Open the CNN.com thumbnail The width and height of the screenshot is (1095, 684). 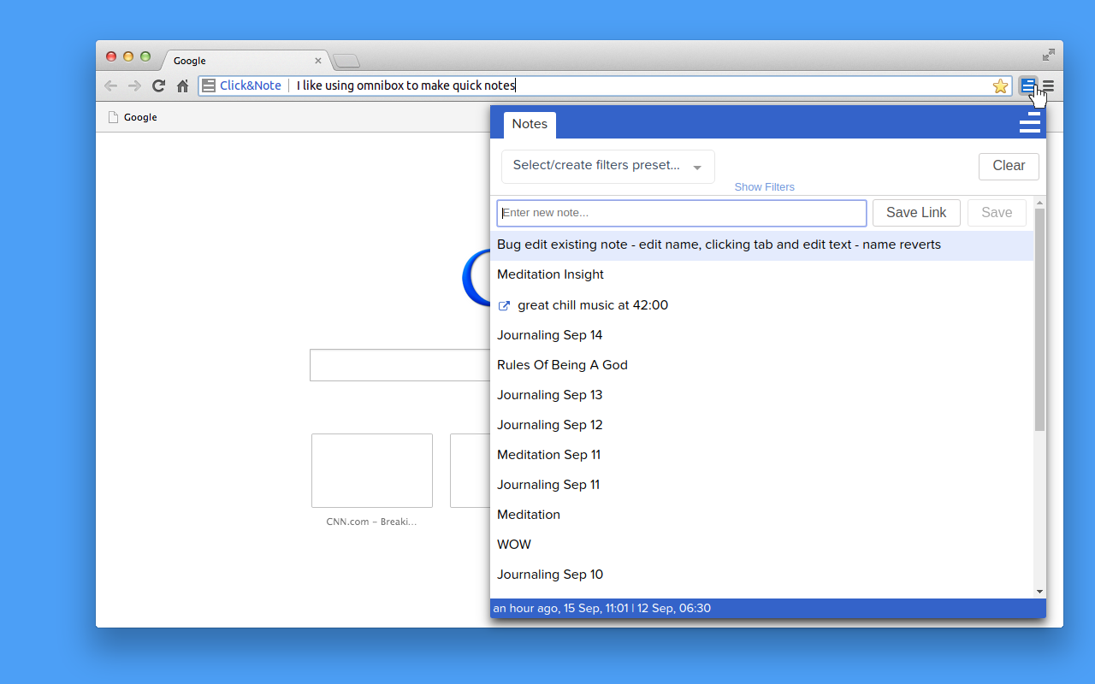[x=372, y=470]
